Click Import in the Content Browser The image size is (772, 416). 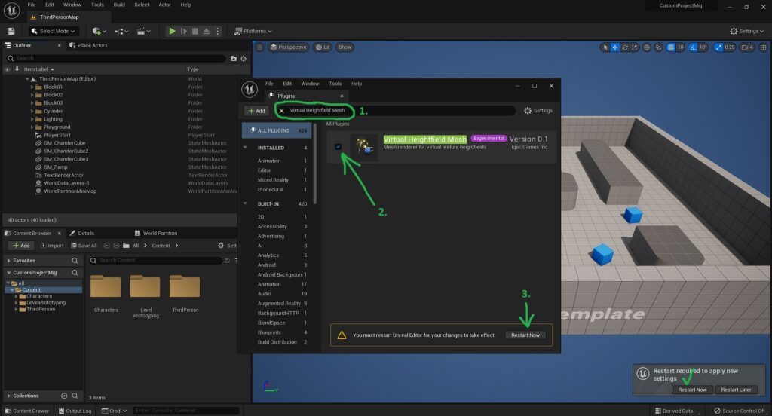click(x=52, y=245)
